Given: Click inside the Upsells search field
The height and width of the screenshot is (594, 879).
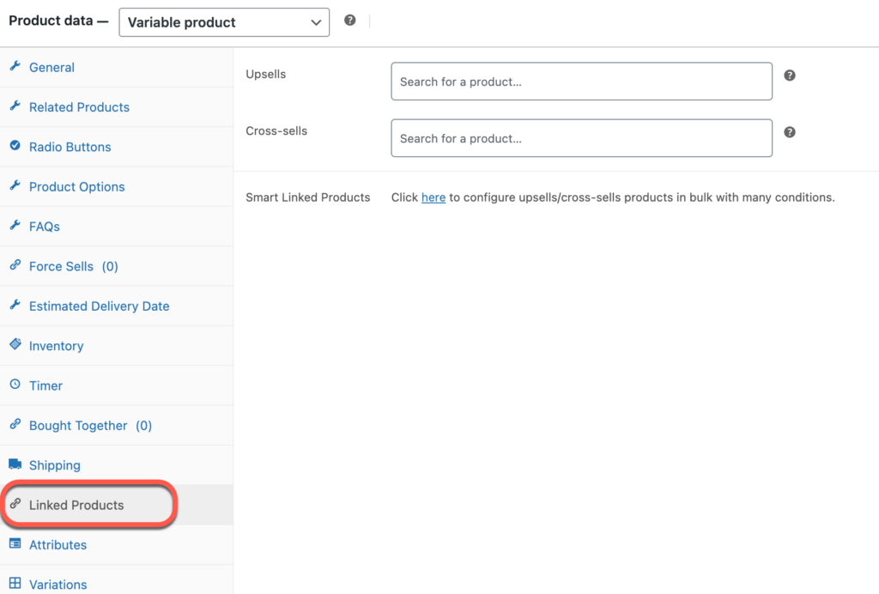Looking at the screenshot, I should click(x=581, y=81).
